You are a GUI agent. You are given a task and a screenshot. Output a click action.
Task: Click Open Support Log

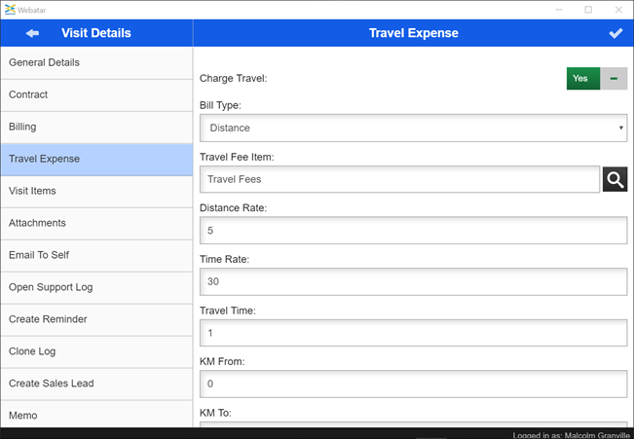point(96,288)
